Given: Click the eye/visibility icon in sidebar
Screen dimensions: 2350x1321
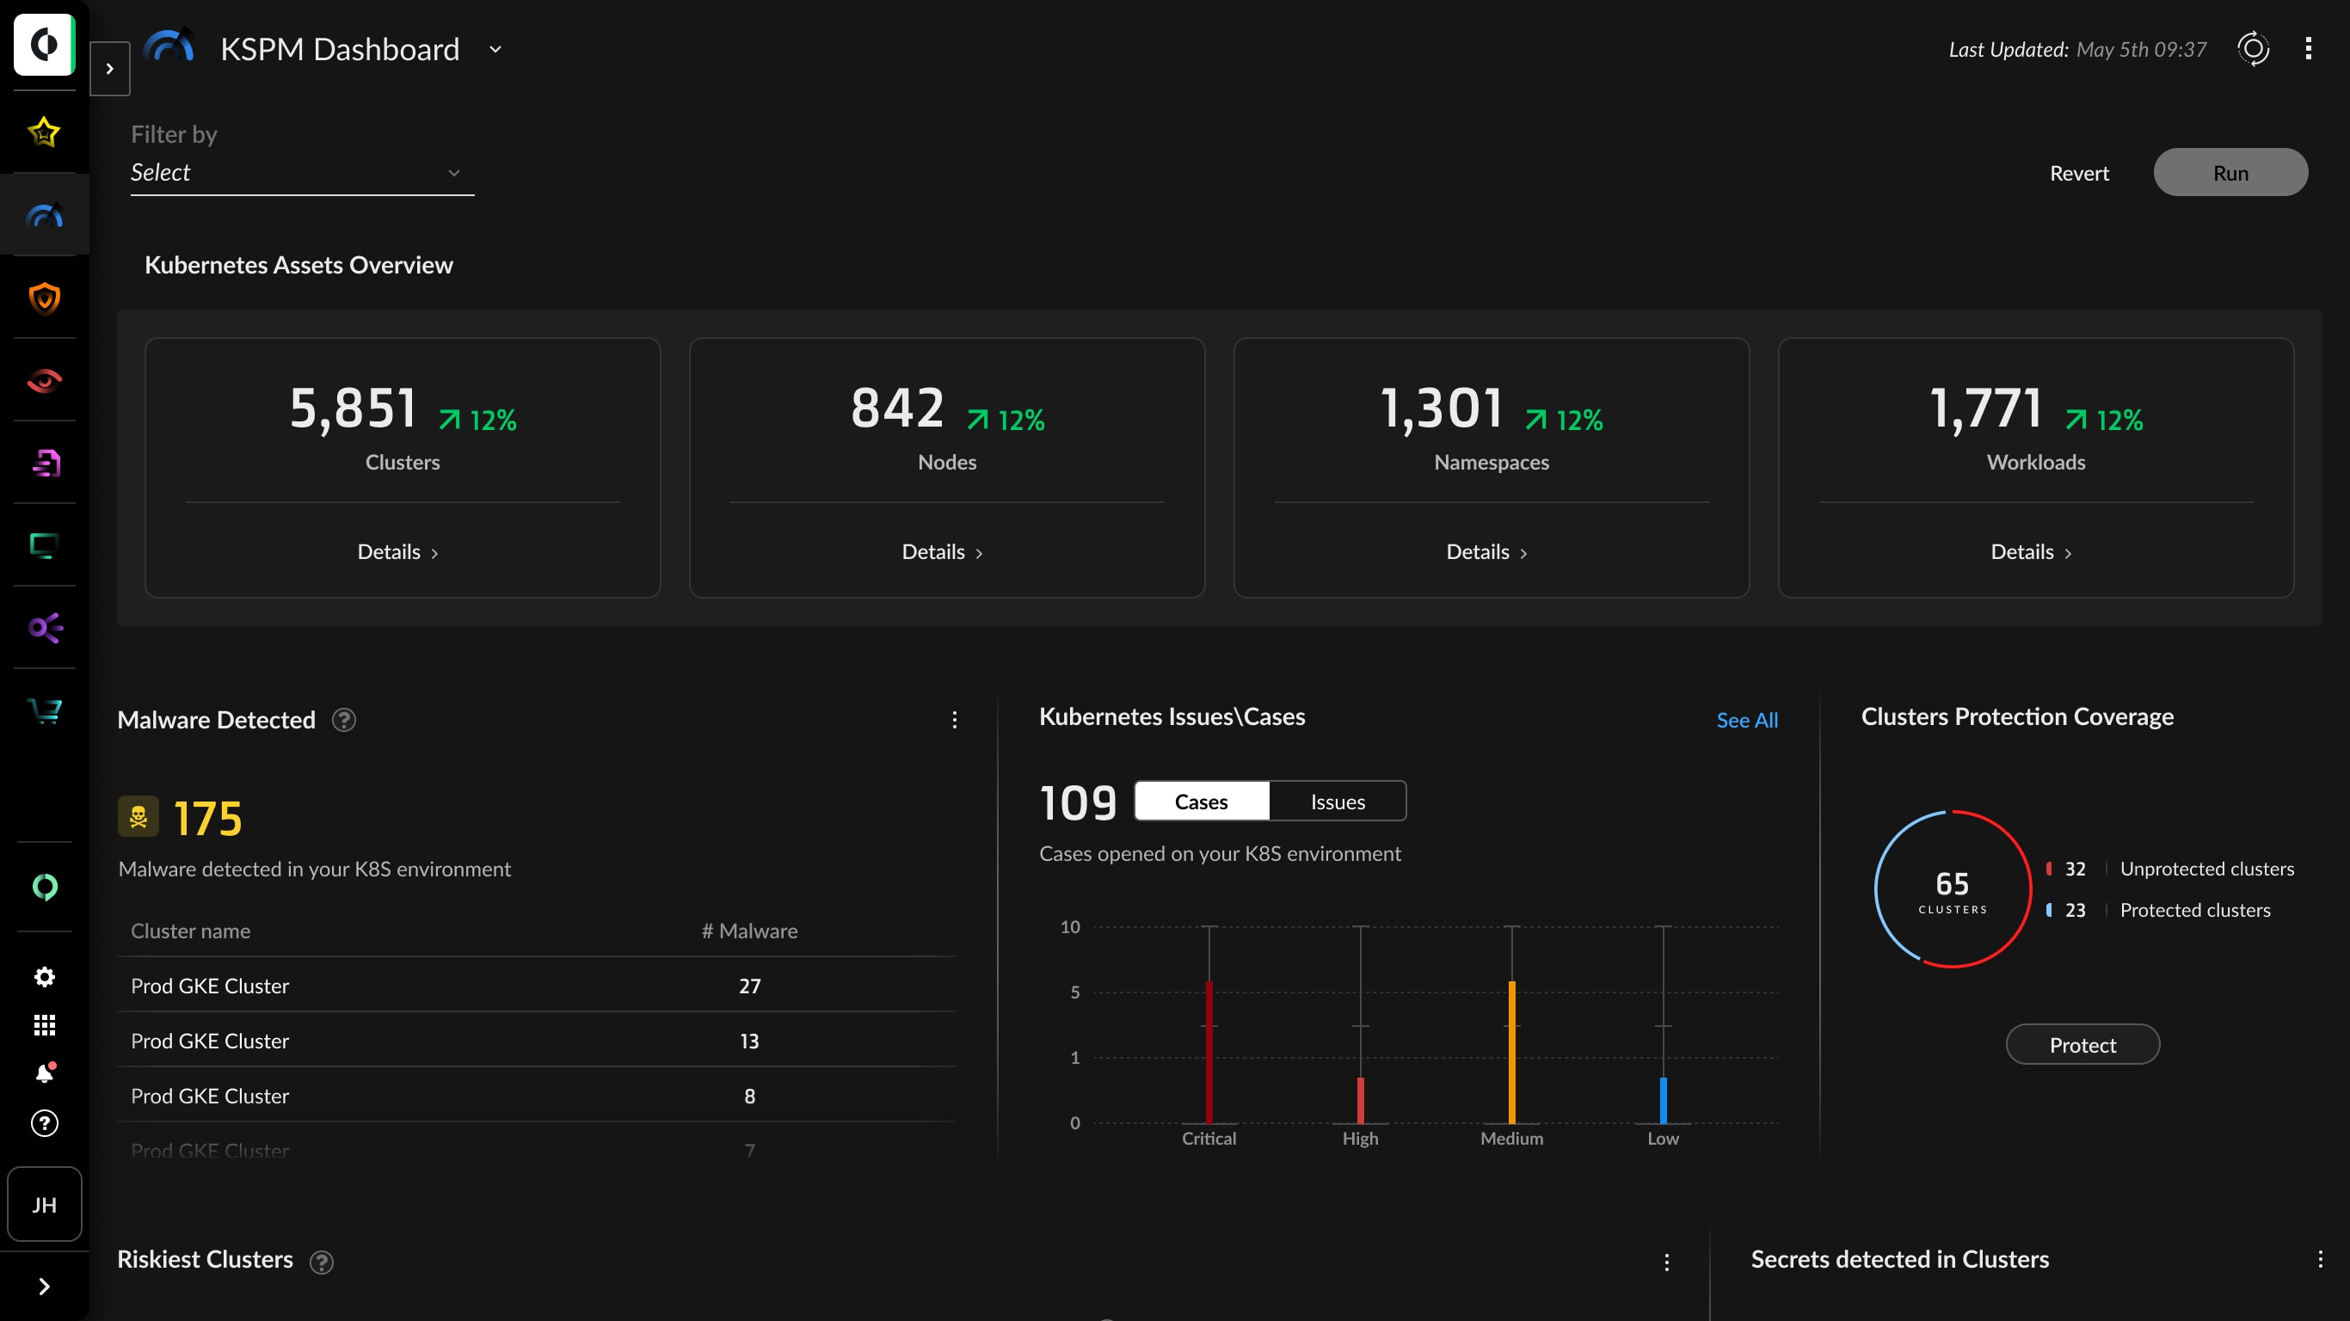Looking at the screenshot, I should point(44,382).
